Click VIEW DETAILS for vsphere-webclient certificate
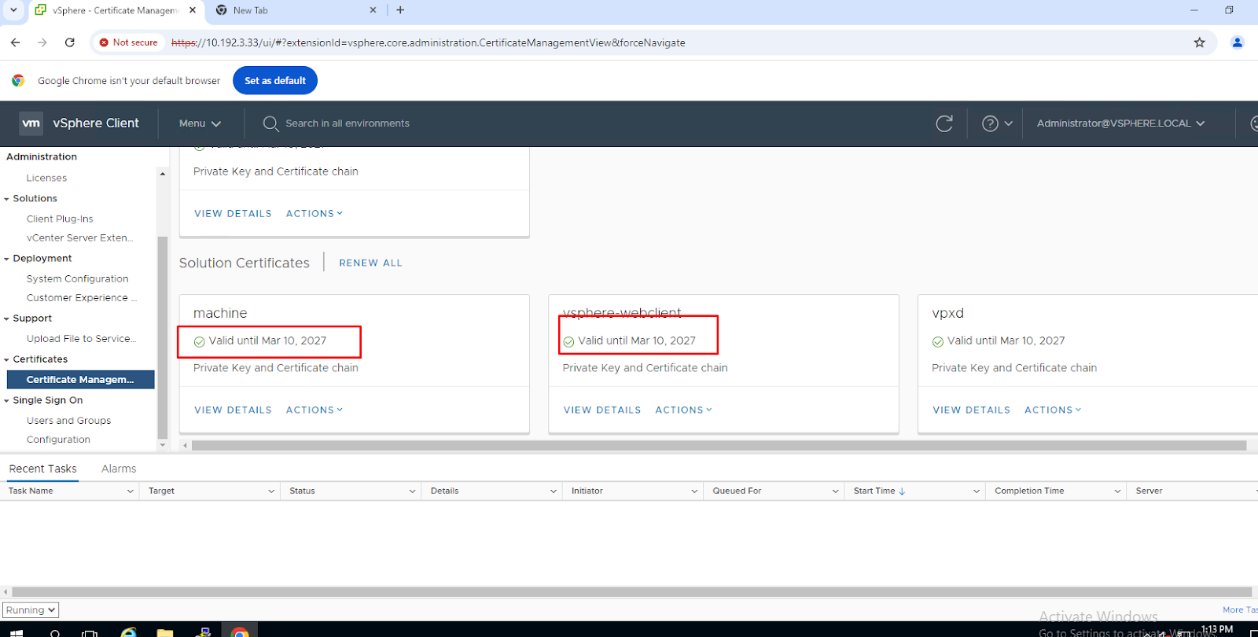The height and width of the screenshot is (637, 1258). tap(602, 410)
